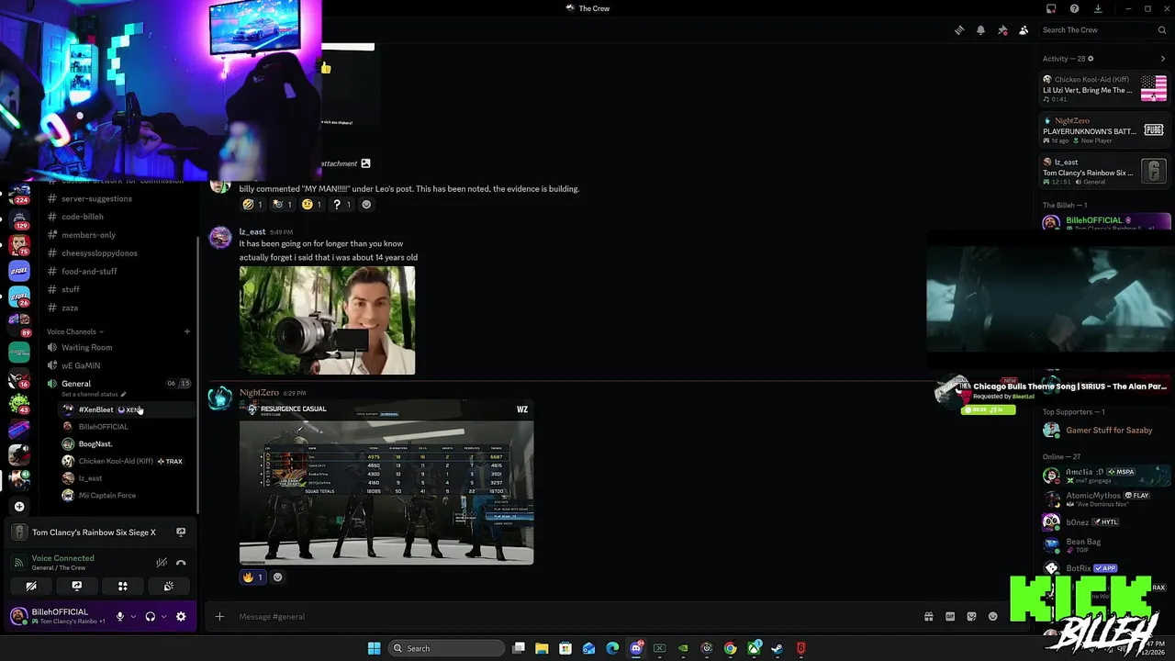
Task: Add a server with plus button
Action: [19, 507]
